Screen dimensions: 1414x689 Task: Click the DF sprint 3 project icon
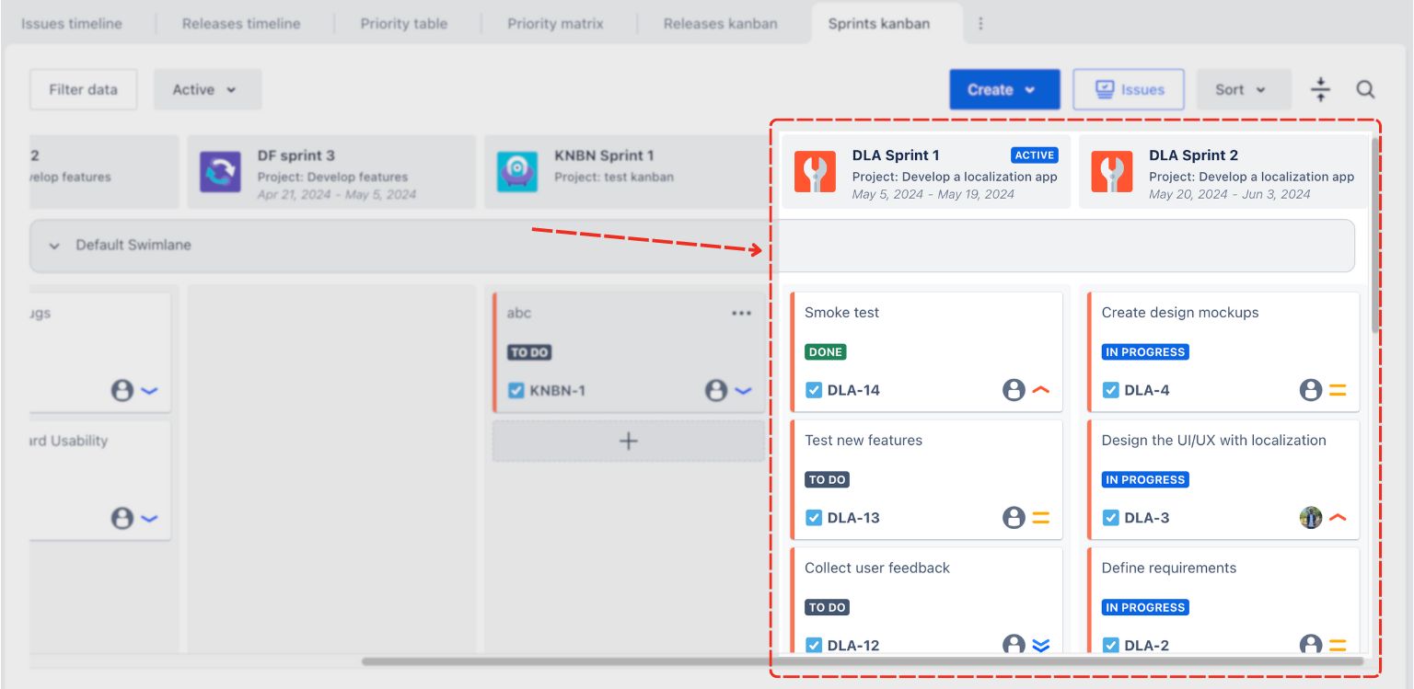(220, 173)
